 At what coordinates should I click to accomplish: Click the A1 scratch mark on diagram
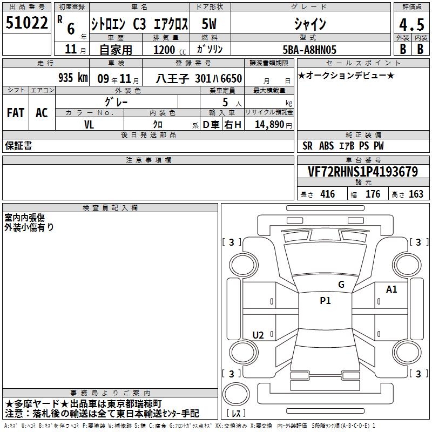pyautogui.click(x=391, y=289)
